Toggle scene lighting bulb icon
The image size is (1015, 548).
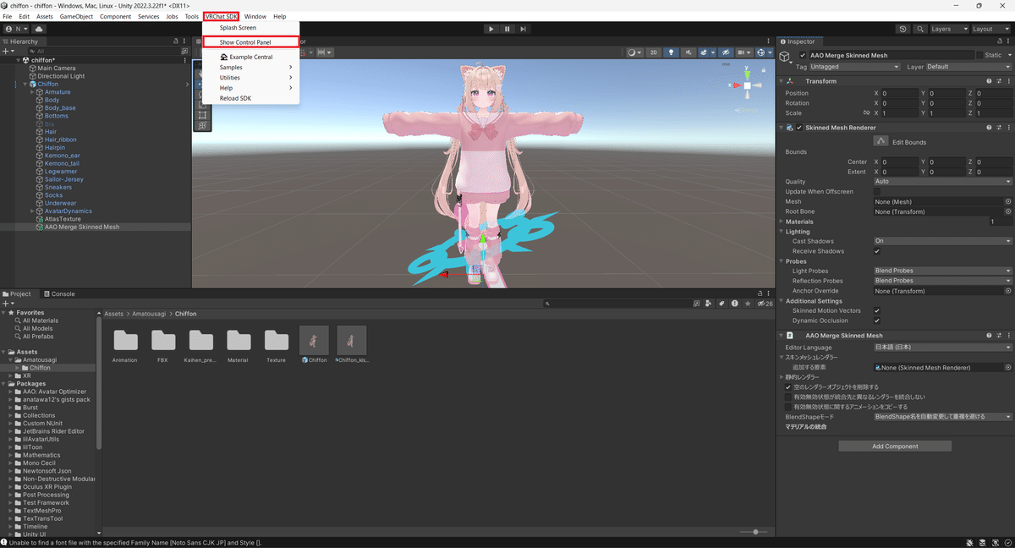coord(672,52)
